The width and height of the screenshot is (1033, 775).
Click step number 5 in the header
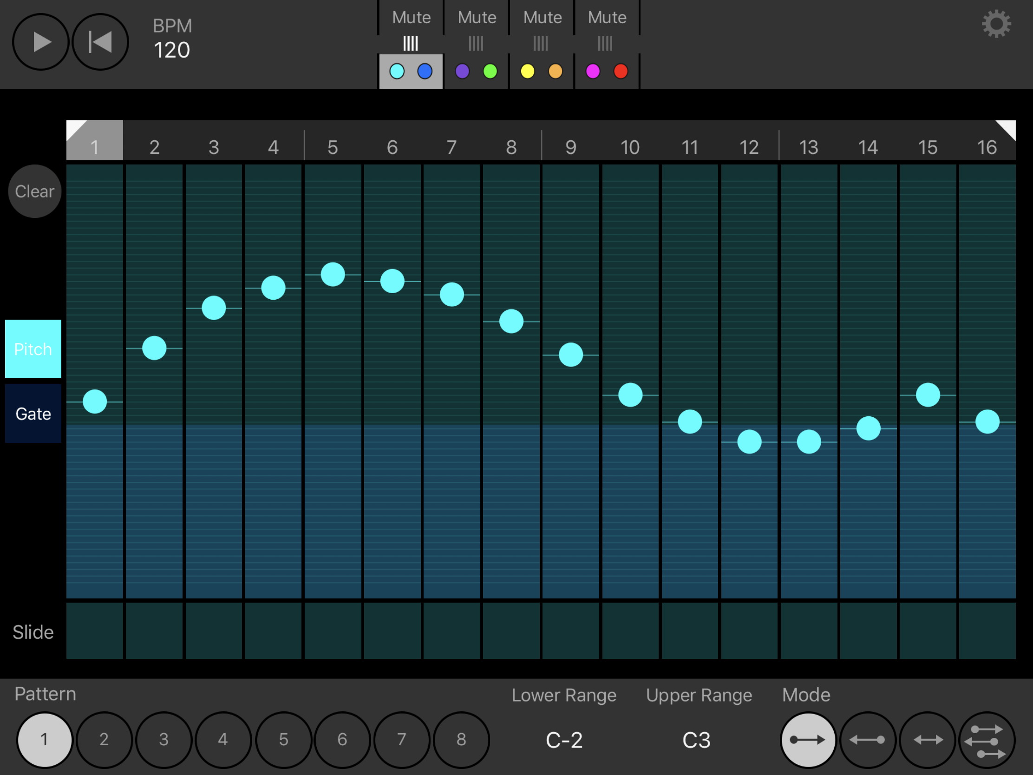[333, 148]
